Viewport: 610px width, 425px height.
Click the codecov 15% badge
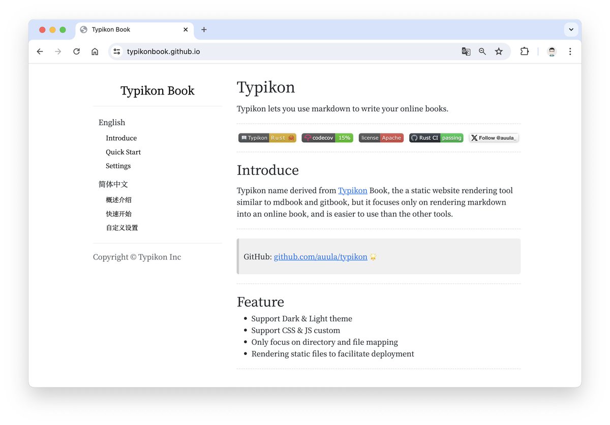coord(327,138)
